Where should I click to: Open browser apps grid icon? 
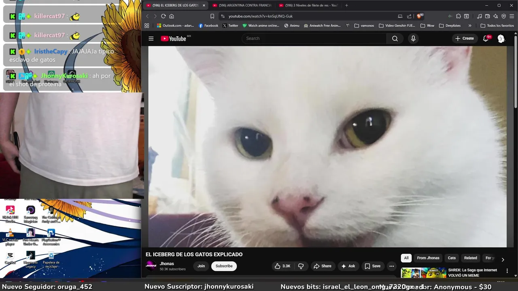(146, 25)
